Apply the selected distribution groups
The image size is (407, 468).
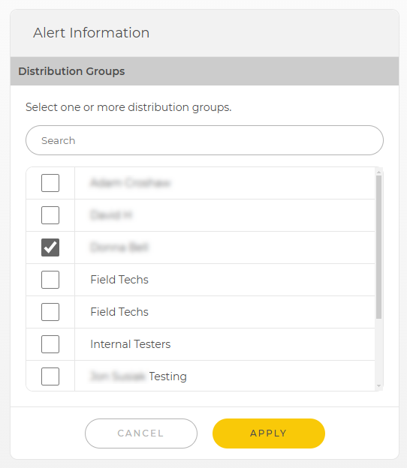[269, 433]
